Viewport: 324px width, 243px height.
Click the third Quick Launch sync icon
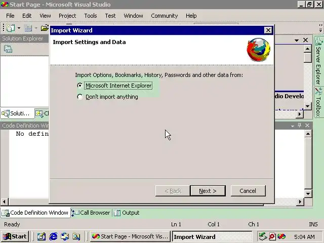[x=65, y=236]
